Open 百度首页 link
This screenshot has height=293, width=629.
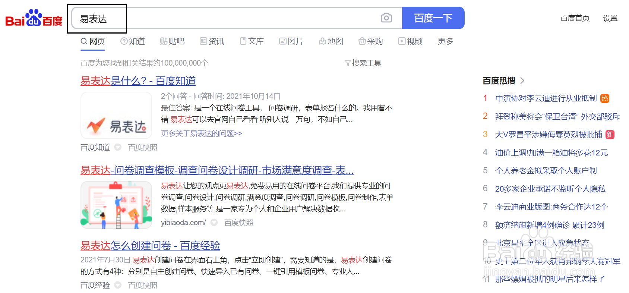[x=575, y=18]
